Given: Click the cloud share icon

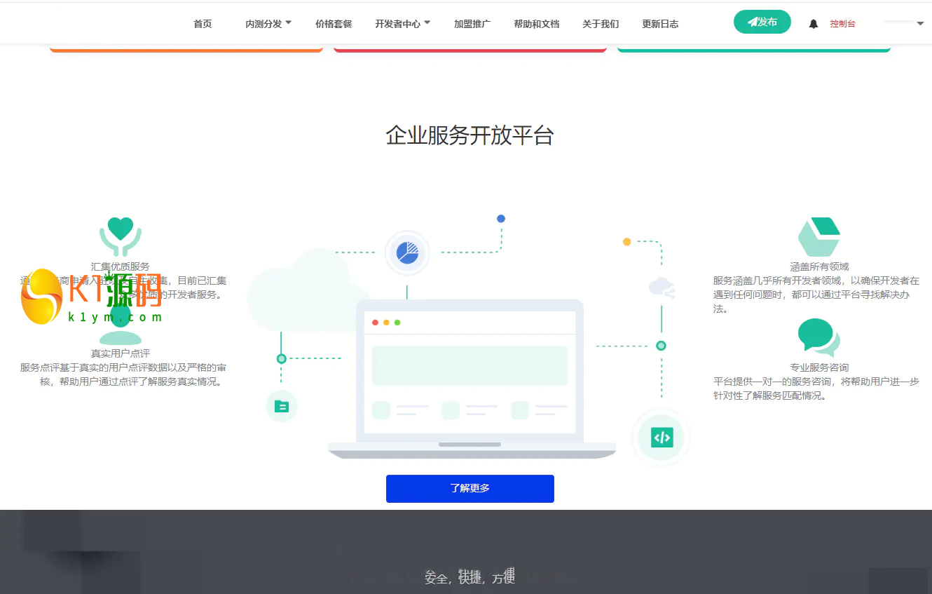Looking at the screenshot, I should click(x=662, y=288).
